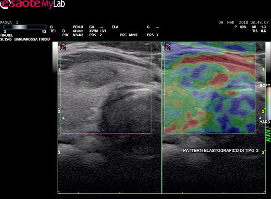Click the PEN-B mode label

[x=78, y=27]
